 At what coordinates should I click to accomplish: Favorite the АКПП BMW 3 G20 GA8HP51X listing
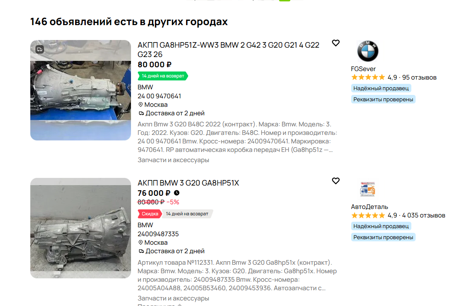pyautogui.click(x=336, y=181)
